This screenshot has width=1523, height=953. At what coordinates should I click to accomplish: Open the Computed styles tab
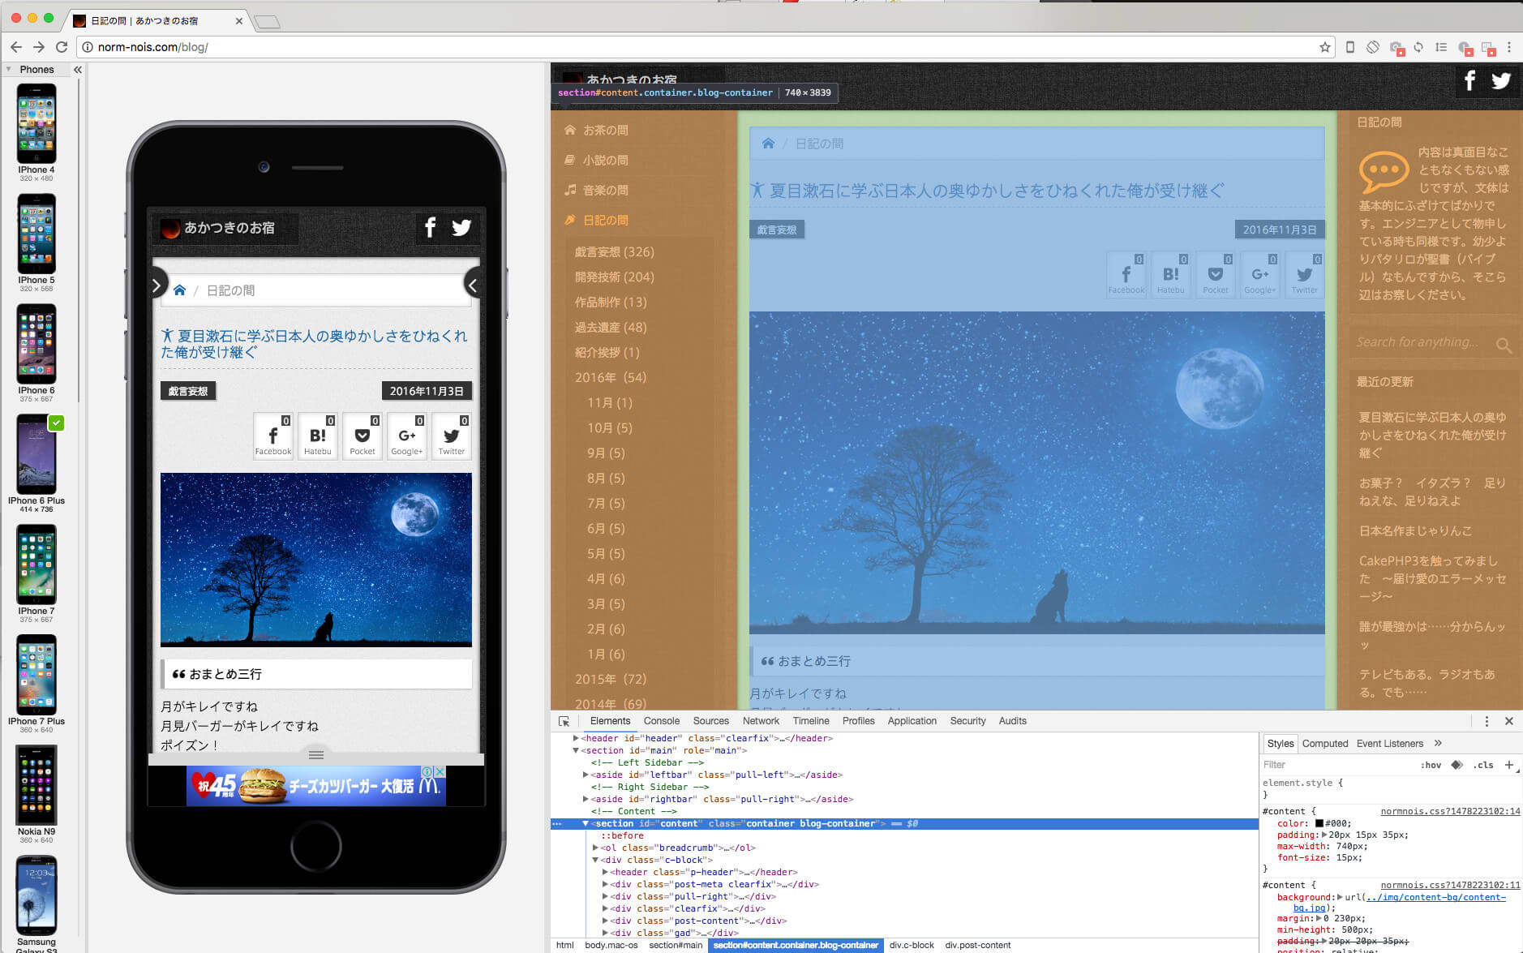coord(1324,744)
